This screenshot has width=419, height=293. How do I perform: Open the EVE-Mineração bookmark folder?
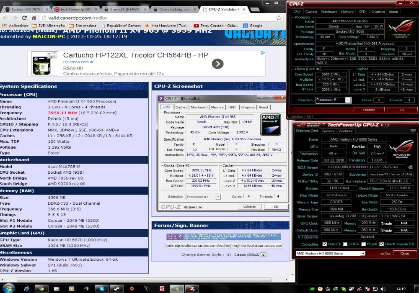(x=48, y=26)
